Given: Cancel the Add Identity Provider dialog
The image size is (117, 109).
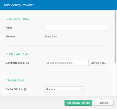Looking at the screenshot, I should click(104, 103).
